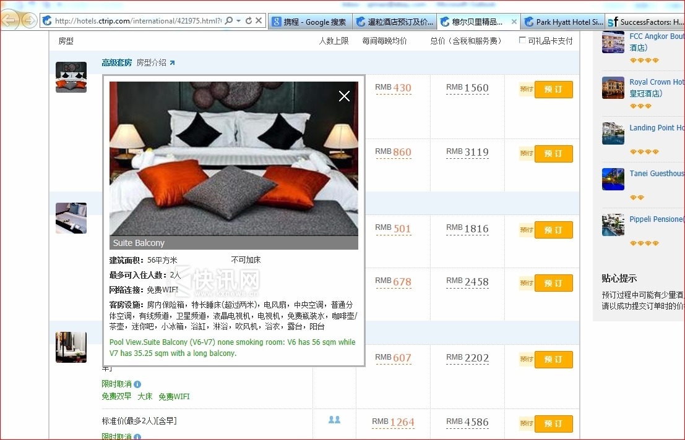
Task: Close the Suite Balcony photo popup
Action: coord(344,96)
